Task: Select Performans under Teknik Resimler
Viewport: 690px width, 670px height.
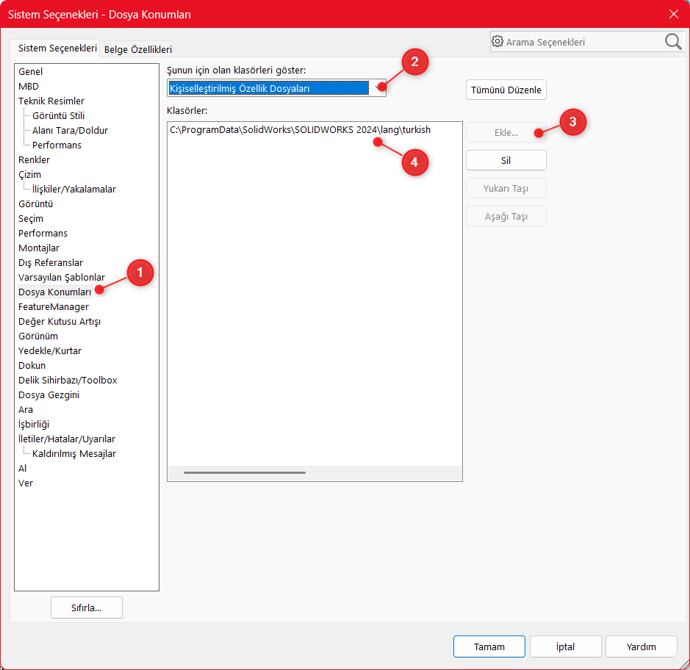Action: [x=57, y=145]
